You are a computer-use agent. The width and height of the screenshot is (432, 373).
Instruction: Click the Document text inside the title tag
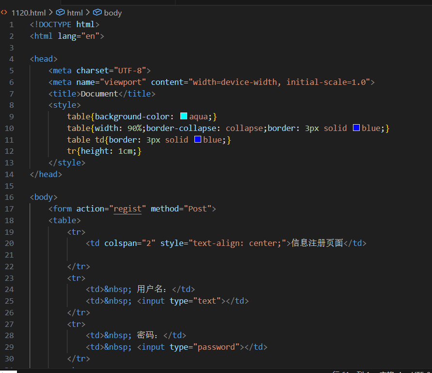[x=99, y=94]
